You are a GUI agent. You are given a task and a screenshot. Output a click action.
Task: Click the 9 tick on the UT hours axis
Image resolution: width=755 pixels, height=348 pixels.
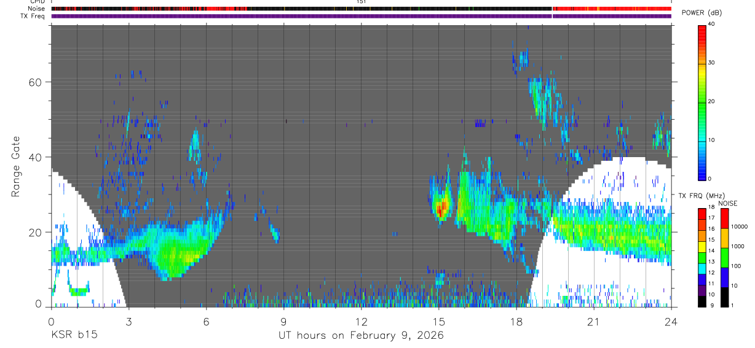coord(283,322)
